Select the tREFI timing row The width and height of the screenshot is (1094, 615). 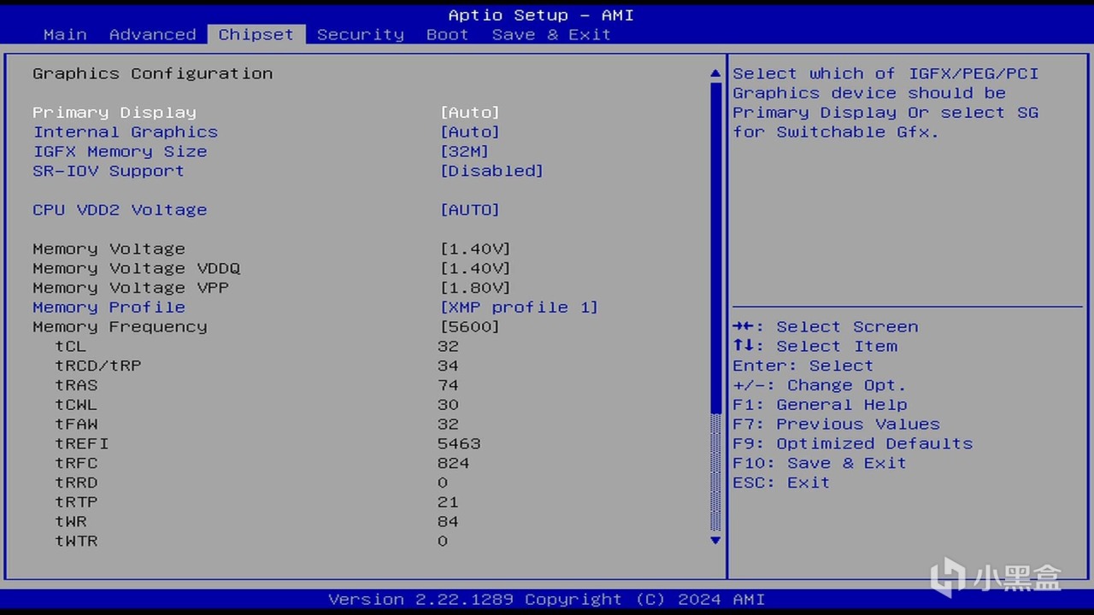click(82, 443)
